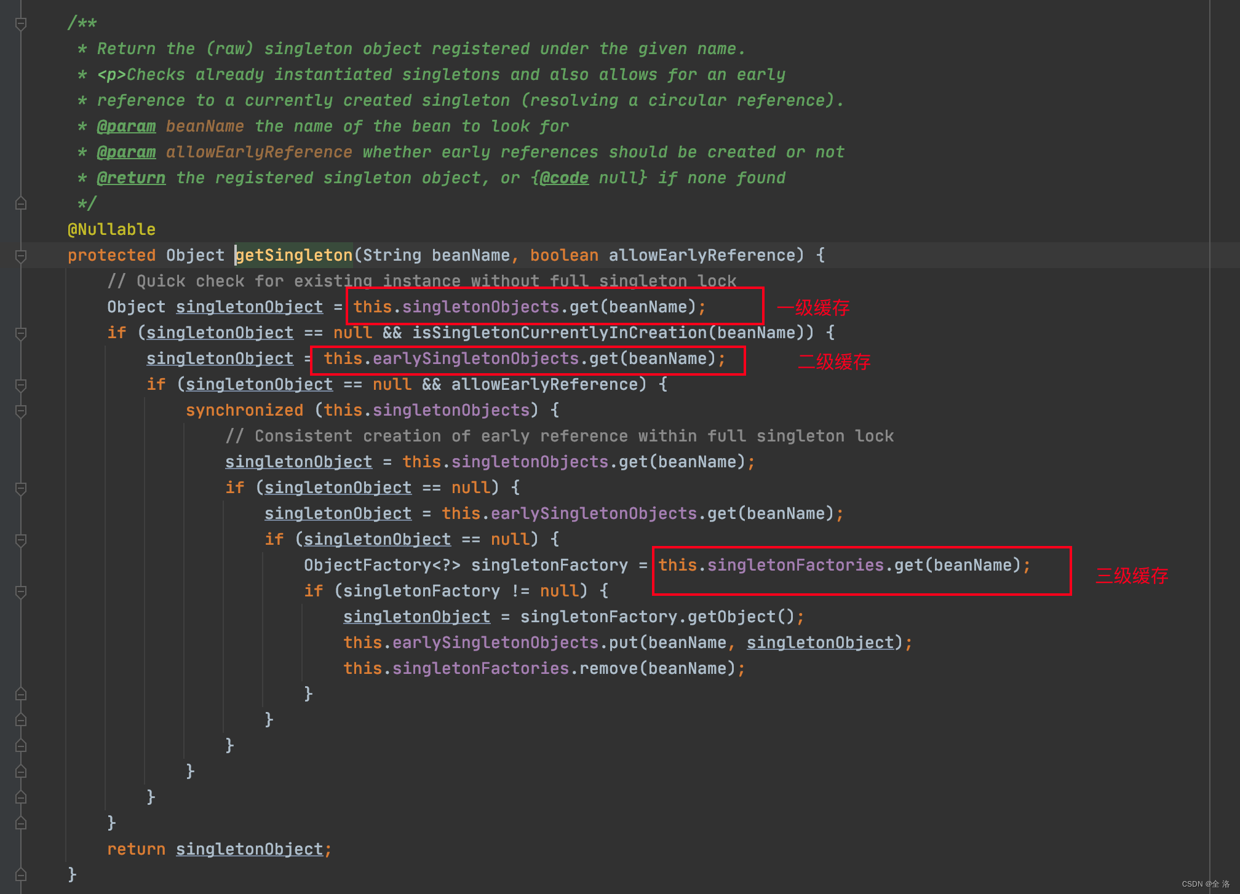Fold the isSingletonCurrentlyInCreation if block

[21, 333]
